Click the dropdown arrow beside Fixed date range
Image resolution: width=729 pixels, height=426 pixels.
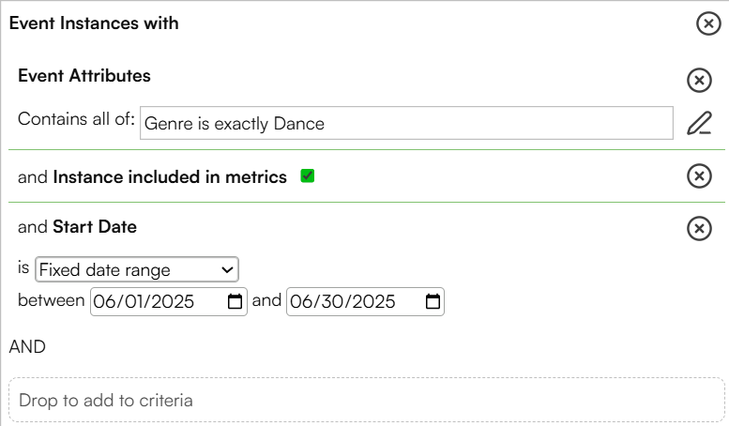(x=227, y=269)
